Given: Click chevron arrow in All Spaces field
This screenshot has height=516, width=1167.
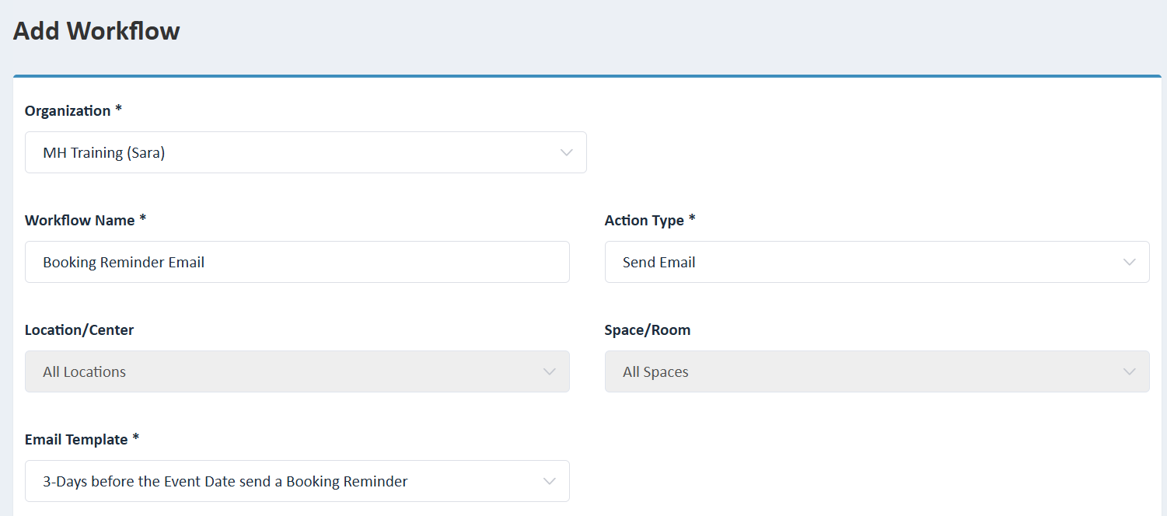Looking at the screenshot, I should (x=1130, y=371).
